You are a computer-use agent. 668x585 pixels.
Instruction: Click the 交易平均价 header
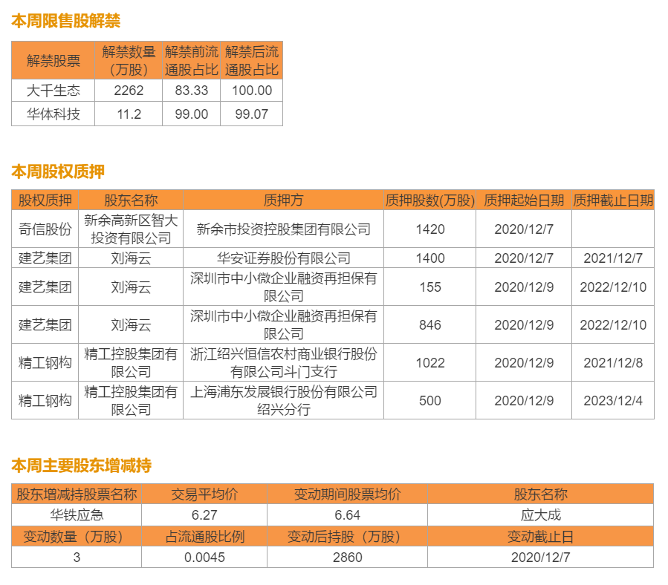(204, 494)
